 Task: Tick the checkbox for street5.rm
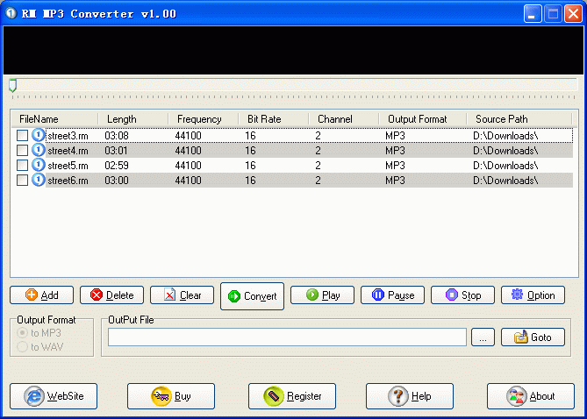point(22,166)
